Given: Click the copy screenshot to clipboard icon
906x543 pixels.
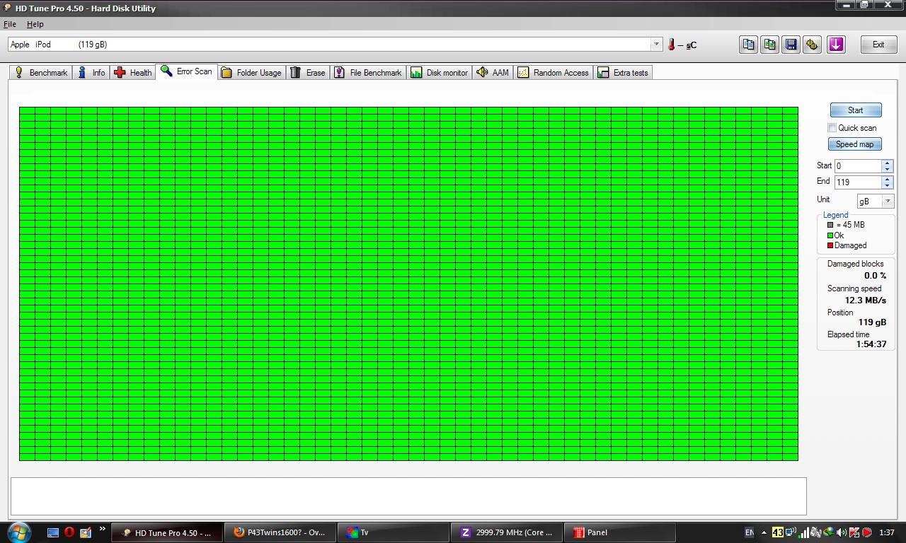Looking at the screenshot, I should tap(769, 45).
